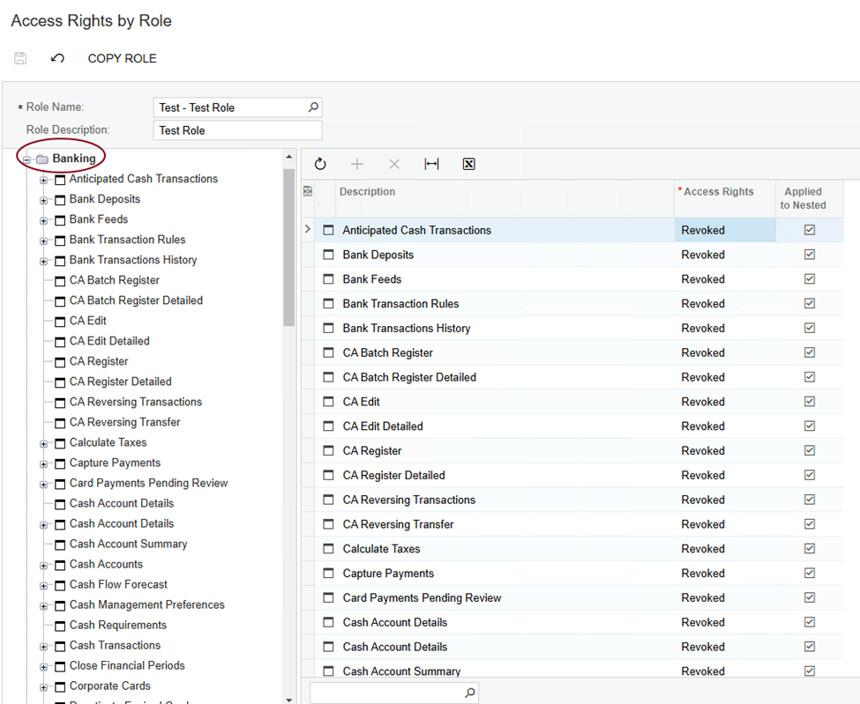The image size is (860, 704).
Task: Click the COPY ROLE button
Action: pyautogui.click(x=123, y=59)
